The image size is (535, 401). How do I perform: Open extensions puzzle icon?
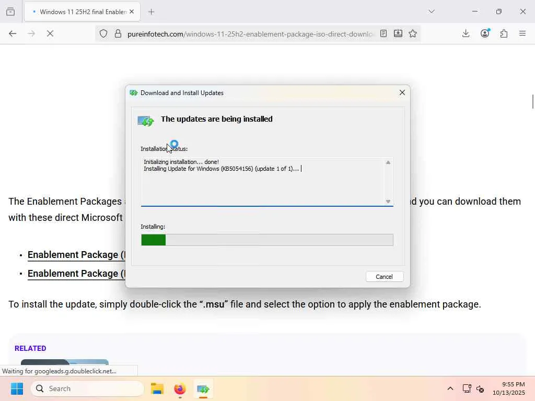pyautogui.click(x=504, y=33)
